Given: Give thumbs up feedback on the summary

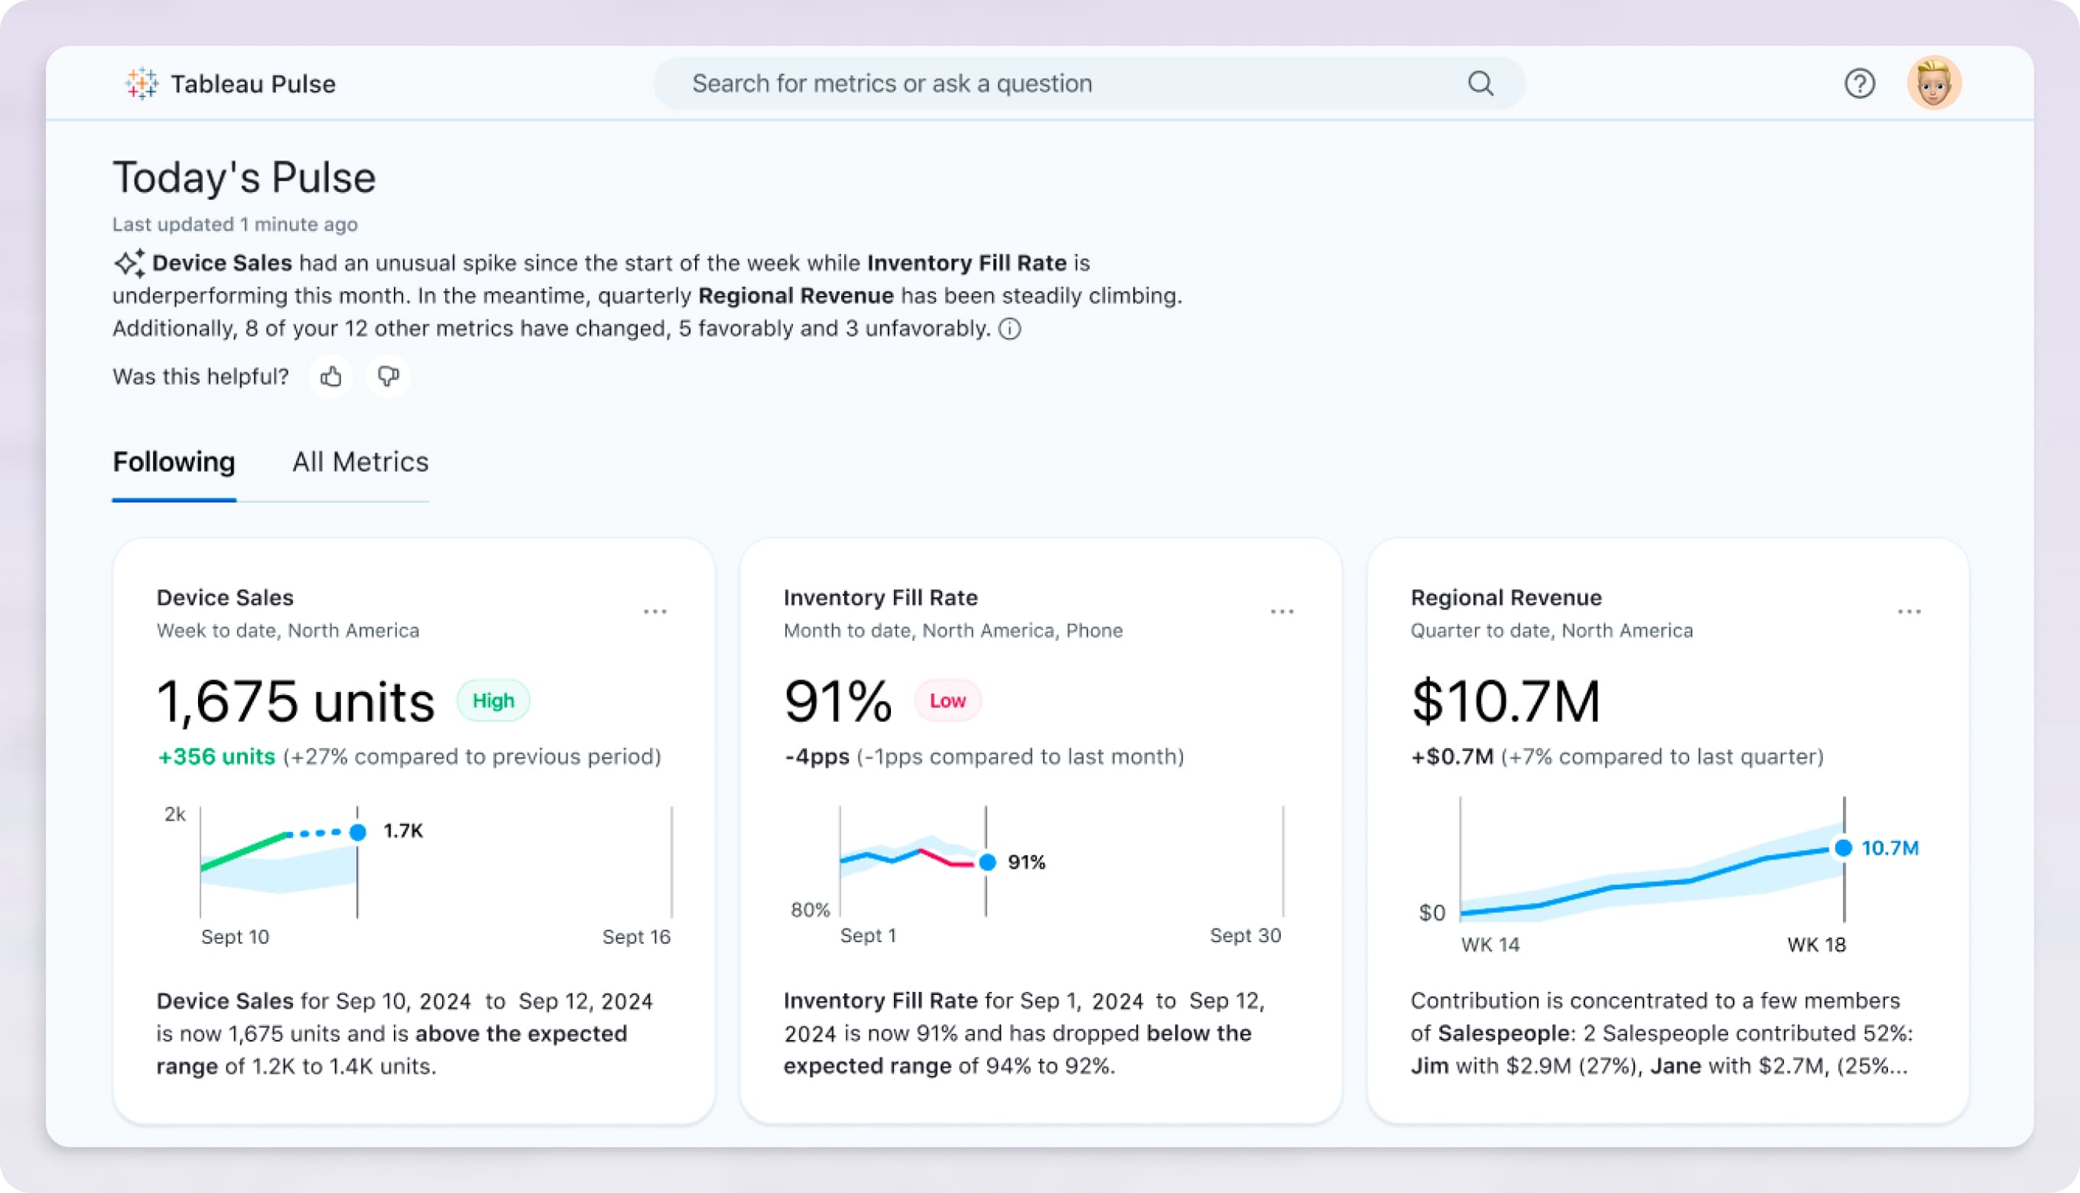Looking at the screenshot, I should [331, 376].
